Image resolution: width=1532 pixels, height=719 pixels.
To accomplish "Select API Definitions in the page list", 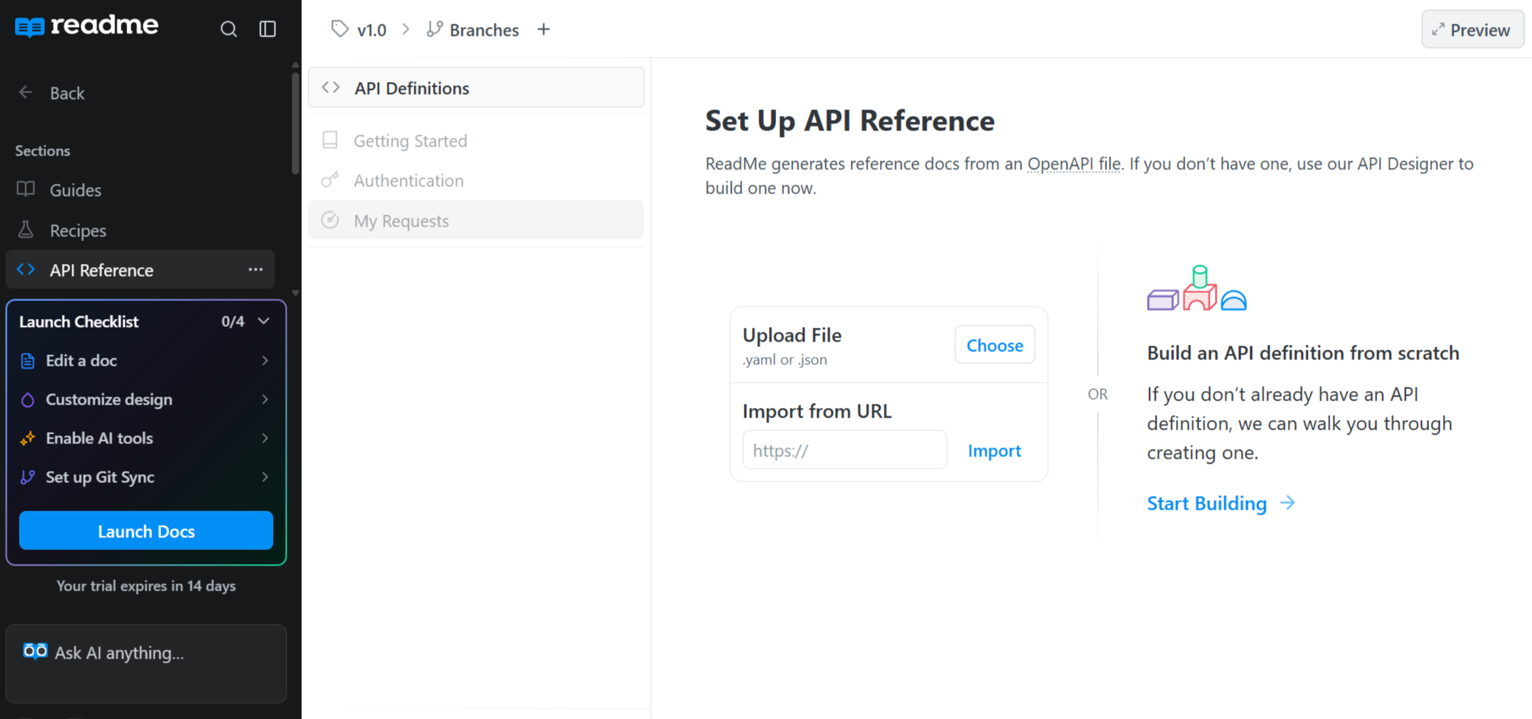I will point(476,88).
